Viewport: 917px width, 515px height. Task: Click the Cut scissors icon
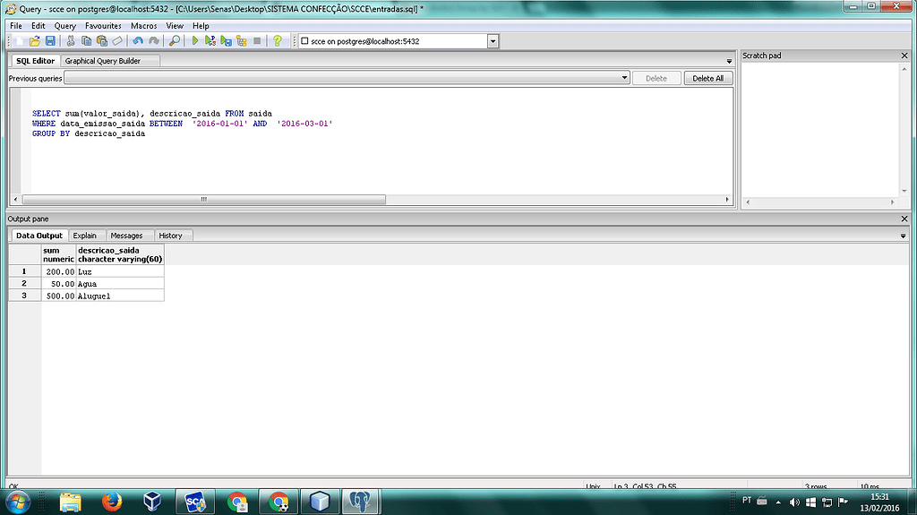click(x=72, y=41)
